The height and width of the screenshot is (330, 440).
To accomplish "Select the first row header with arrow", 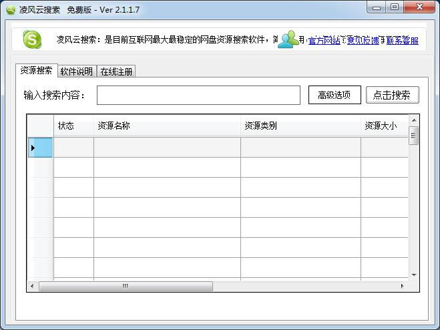I will point(41,148).
